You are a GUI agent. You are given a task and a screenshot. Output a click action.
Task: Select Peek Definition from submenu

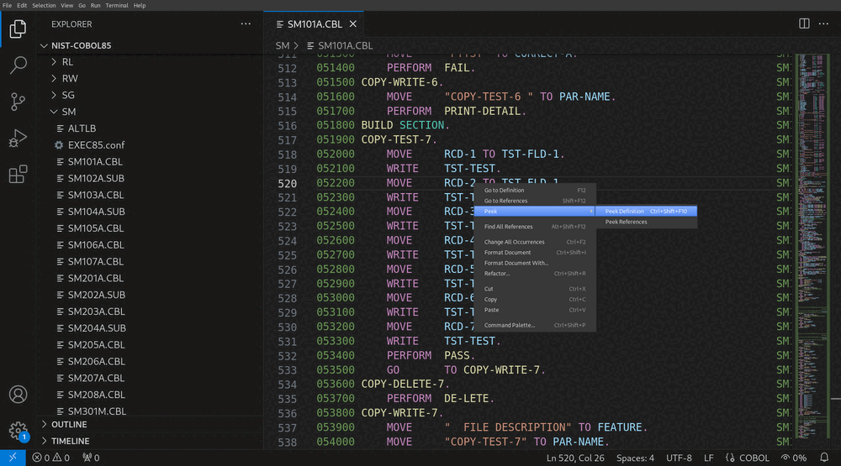click(625, 212)
